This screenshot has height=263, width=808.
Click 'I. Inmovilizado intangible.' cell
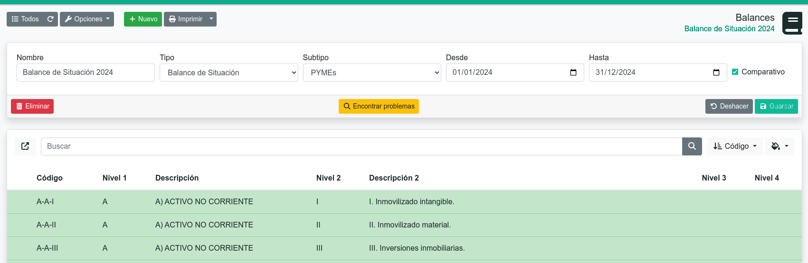pos(411,202)
